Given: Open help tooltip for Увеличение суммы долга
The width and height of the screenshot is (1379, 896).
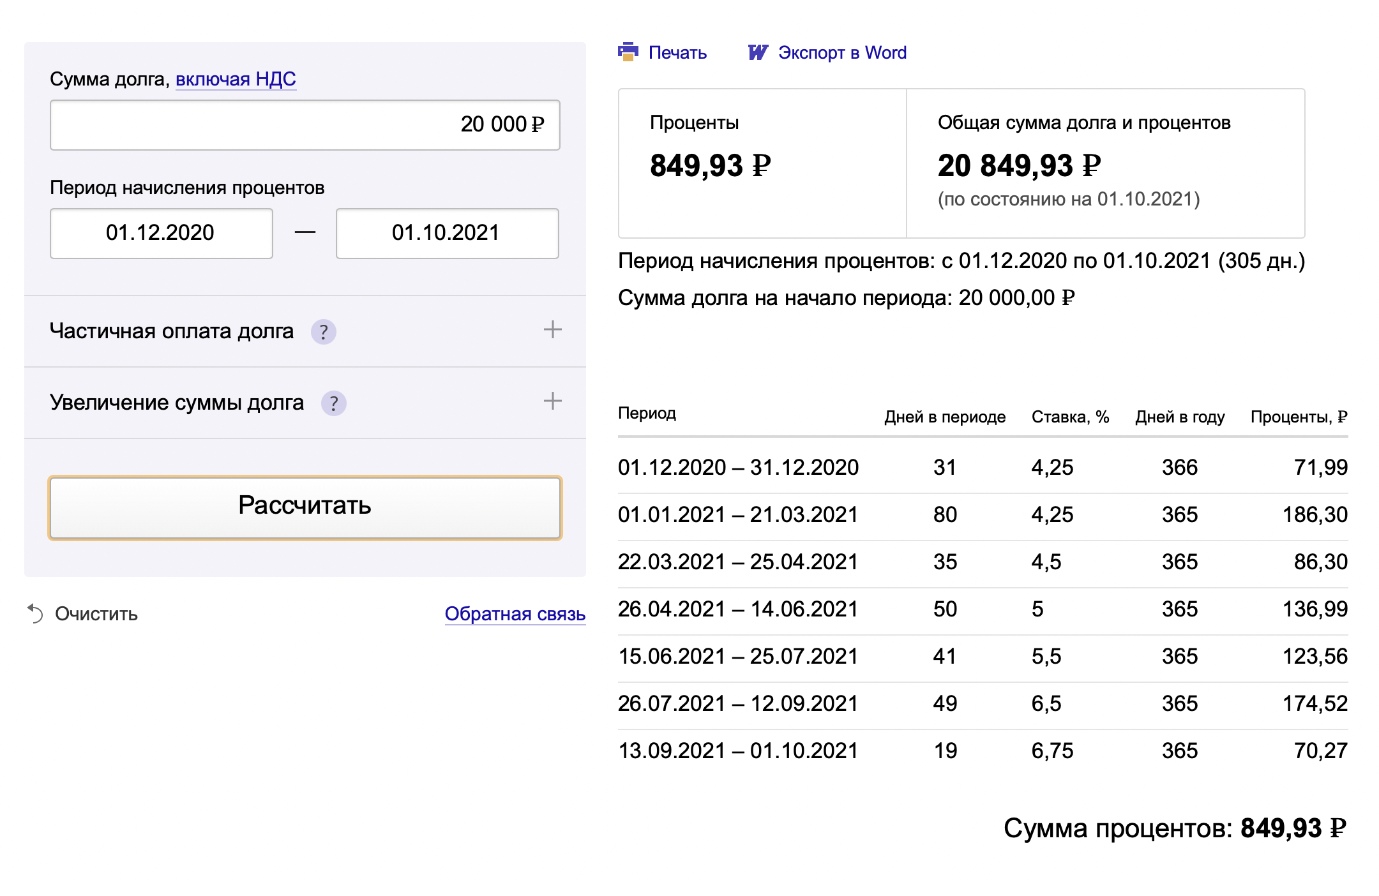Looking at the screenshot, I should (333, 403).
